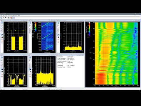Click inside the range-time heat map display
Image resolution: width=141 pixels, height=106 pixels.
[x=116, y=53]
